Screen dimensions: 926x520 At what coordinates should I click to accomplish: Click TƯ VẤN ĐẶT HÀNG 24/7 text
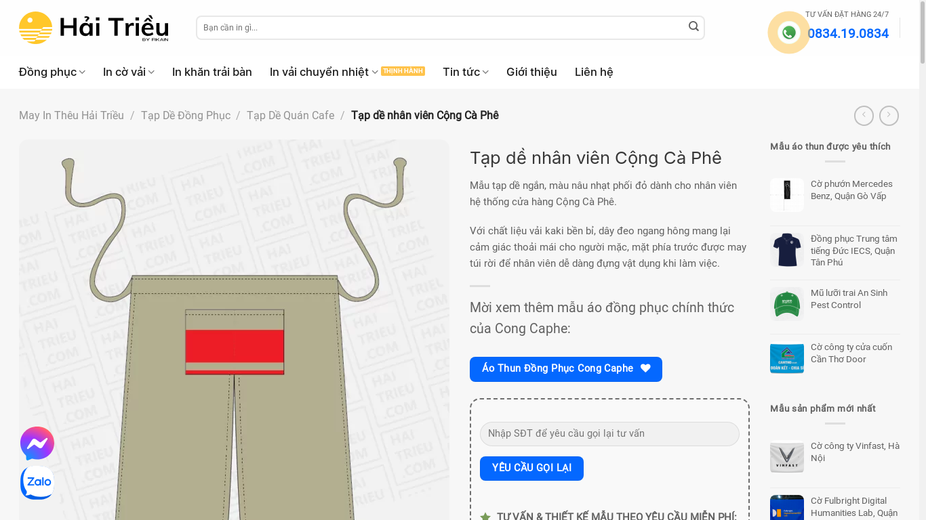[x=847, y=14]
